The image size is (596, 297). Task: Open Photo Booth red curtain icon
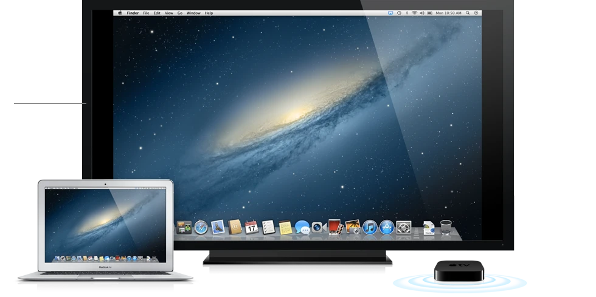(x=336, y=227)
